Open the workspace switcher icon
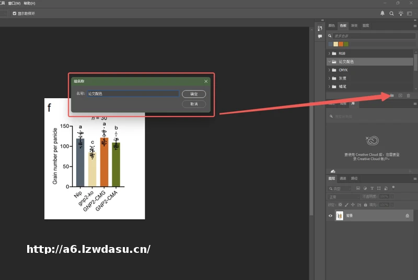 point(410,14)
